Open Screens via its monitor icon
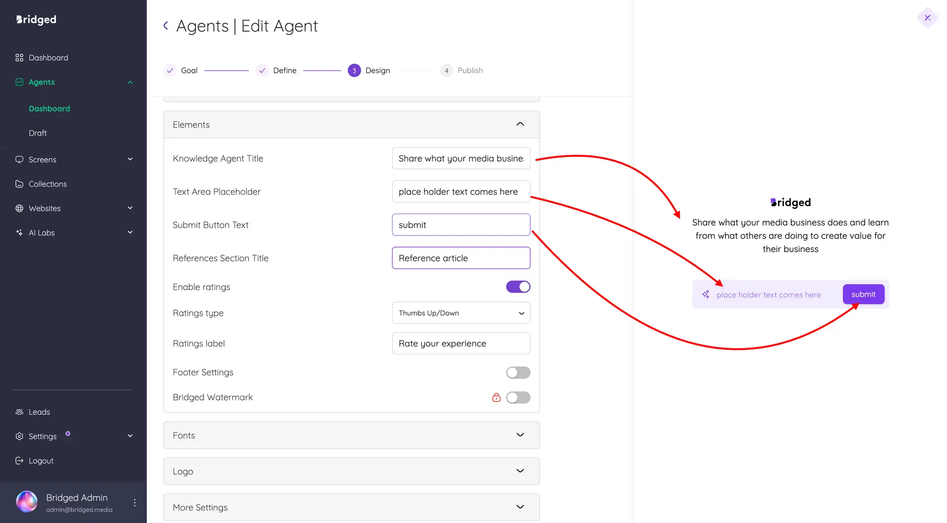Image resolution: width=947 pixels, height=523 pixels. [x=19, y=159]
